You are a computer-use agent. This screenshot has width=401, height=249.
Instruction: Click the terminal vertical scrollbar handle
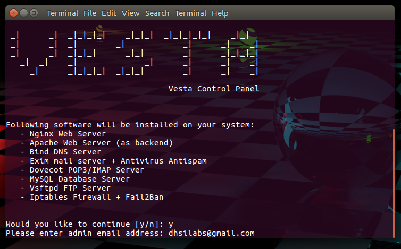click(394, 183)
